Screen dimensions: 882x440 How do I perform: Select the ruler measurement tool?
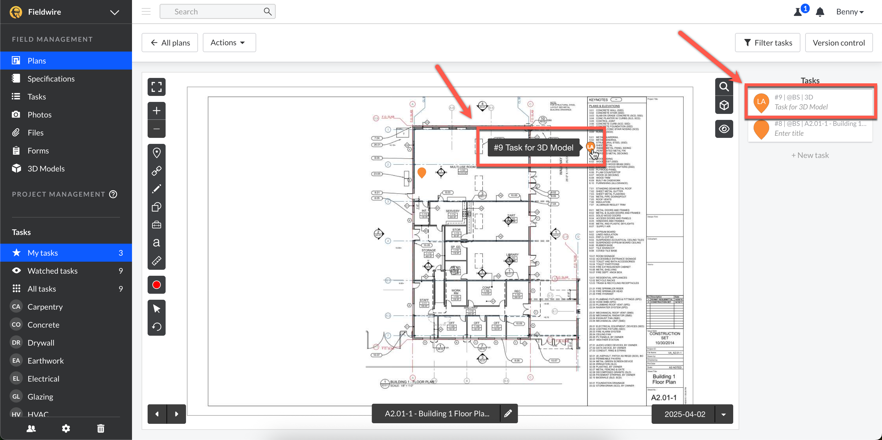tap(157, 261)
